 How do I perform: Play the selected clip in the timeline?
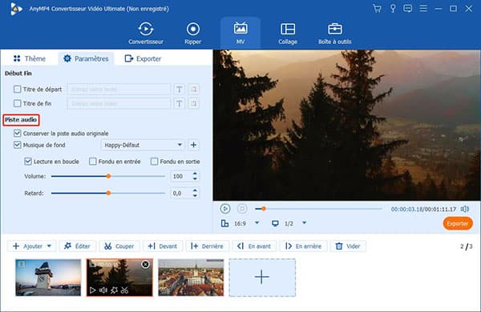[x=92, y=290]
